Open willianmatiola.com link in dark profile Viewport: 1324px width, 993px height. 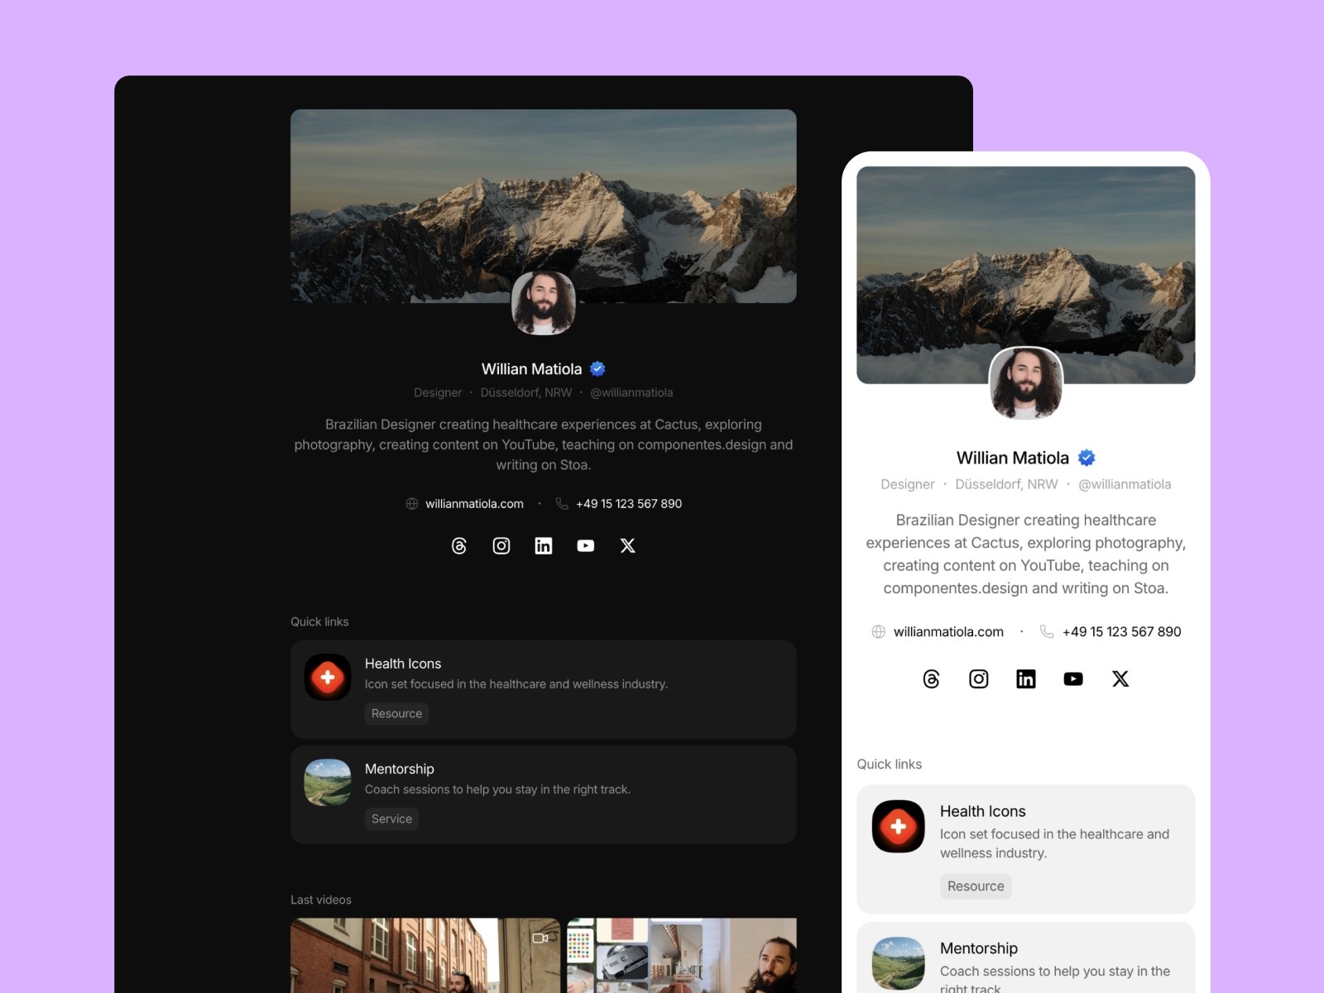coord(474,503)
